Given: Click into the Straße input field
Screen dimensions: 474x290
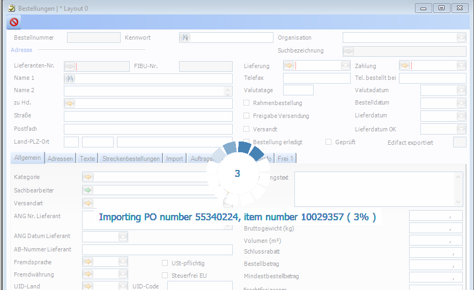Looking at the screenshot, I should [148, 116].
